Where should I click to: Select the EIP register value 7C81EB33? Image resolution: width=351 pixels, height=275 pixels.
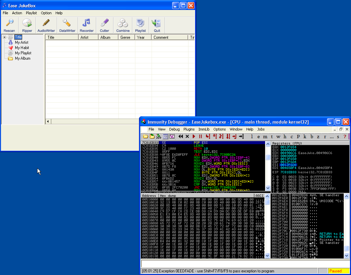pos(288,172)
